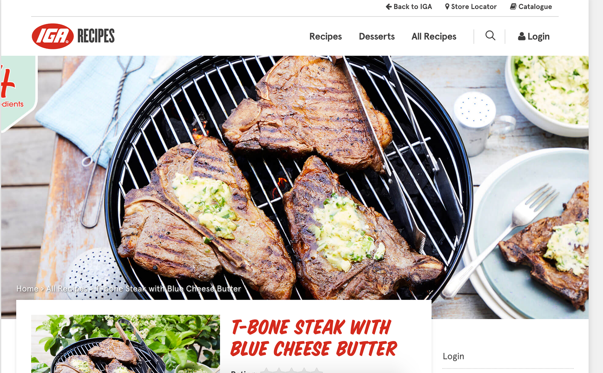Image resolution: width=603 pixels, height=373 pixels.
Task: Click the ingredients badge on left edge
Action: (x=19, y=94)
